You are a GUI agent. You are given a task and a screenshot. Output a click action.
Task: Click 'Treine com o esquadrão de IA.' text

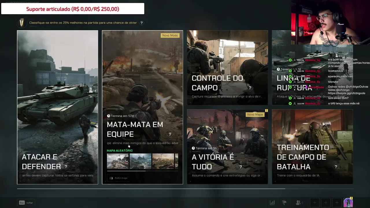[298, 175]
